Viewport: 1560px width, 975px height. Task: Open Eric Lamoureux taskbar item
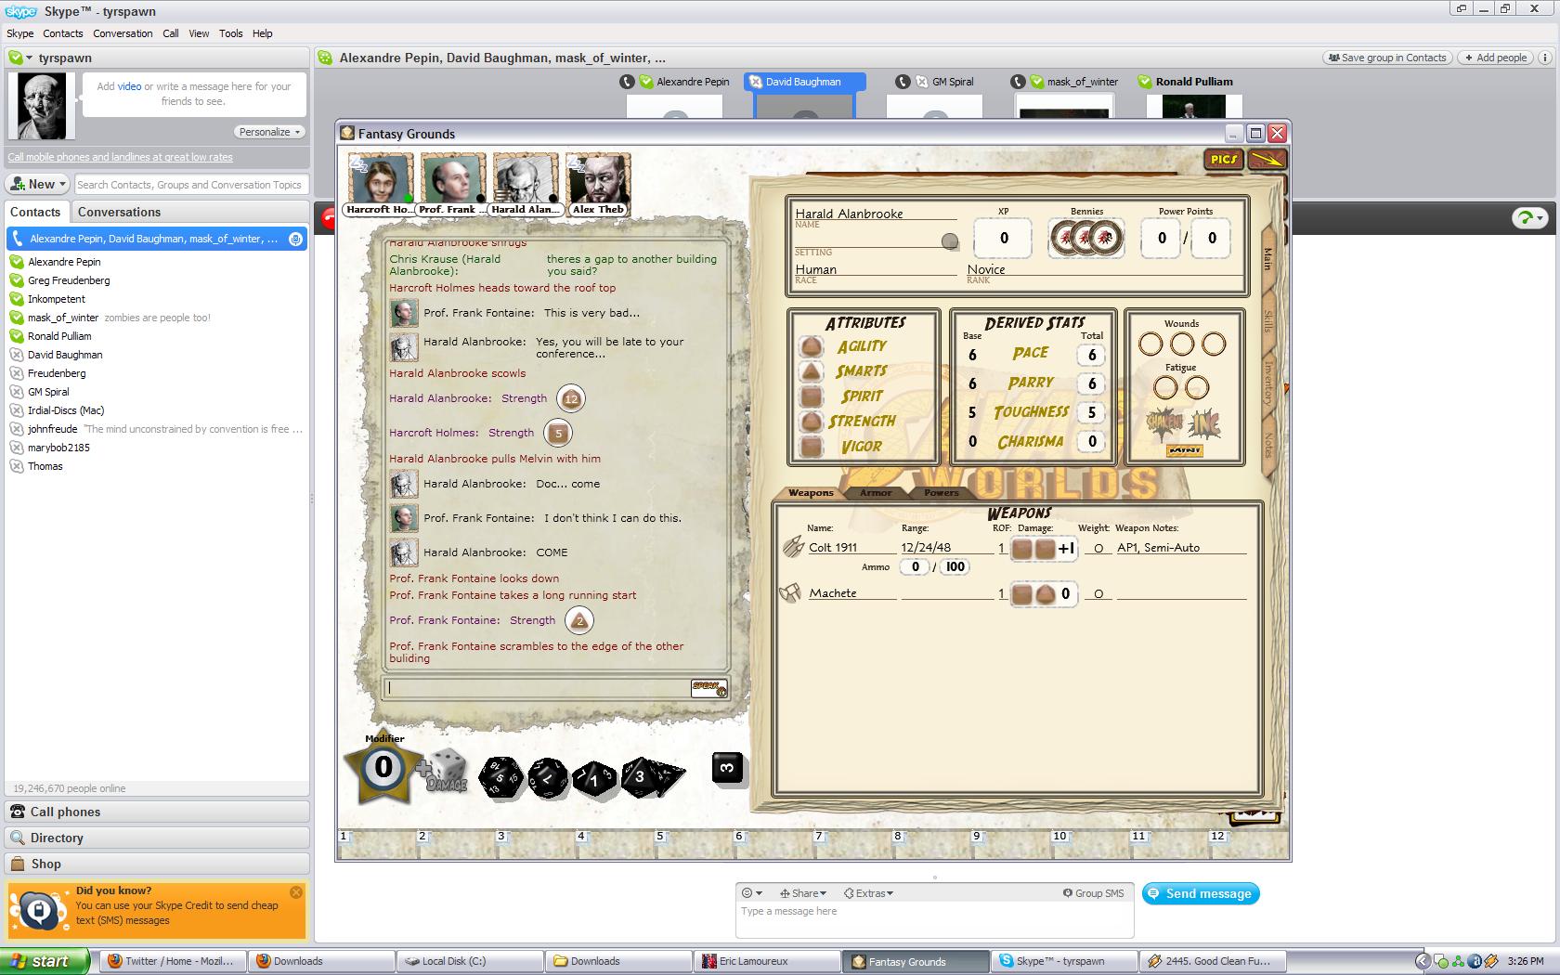pyautogui.click(x=766, y=961)
